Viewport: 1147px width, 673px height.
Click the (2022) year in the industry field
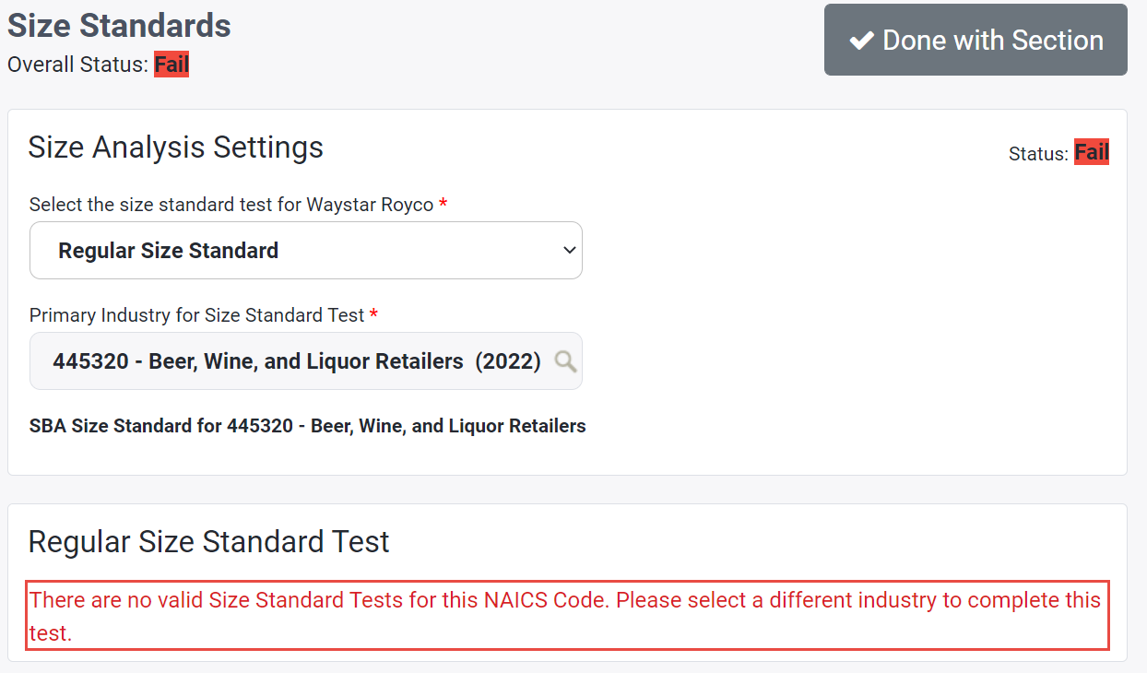[x=508, y=361]
